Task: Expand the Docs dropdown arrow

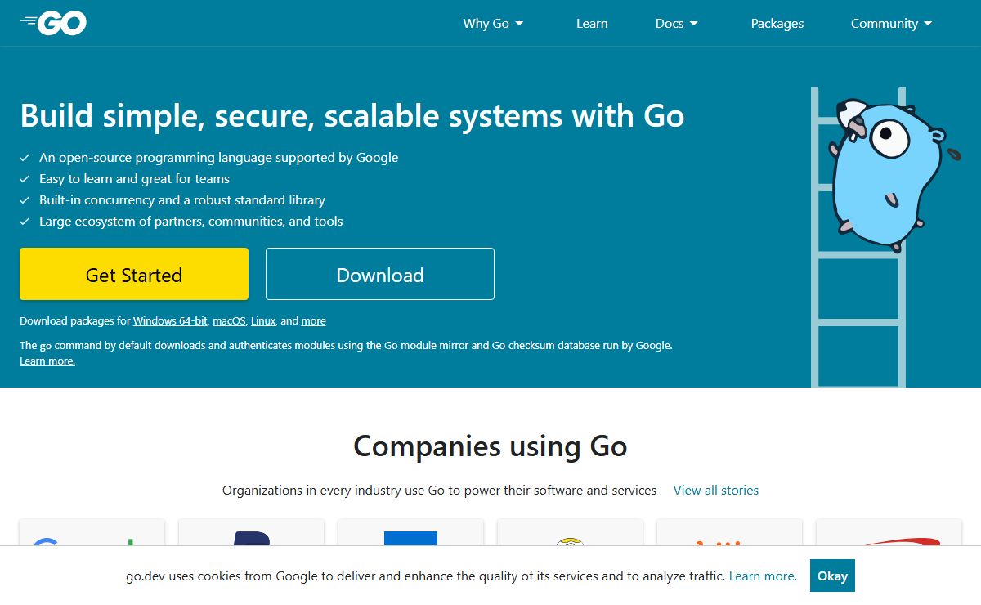Action: (694, 24)
